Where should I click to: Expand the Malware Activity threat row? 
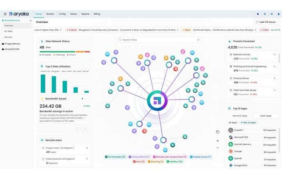coord(274,54)
